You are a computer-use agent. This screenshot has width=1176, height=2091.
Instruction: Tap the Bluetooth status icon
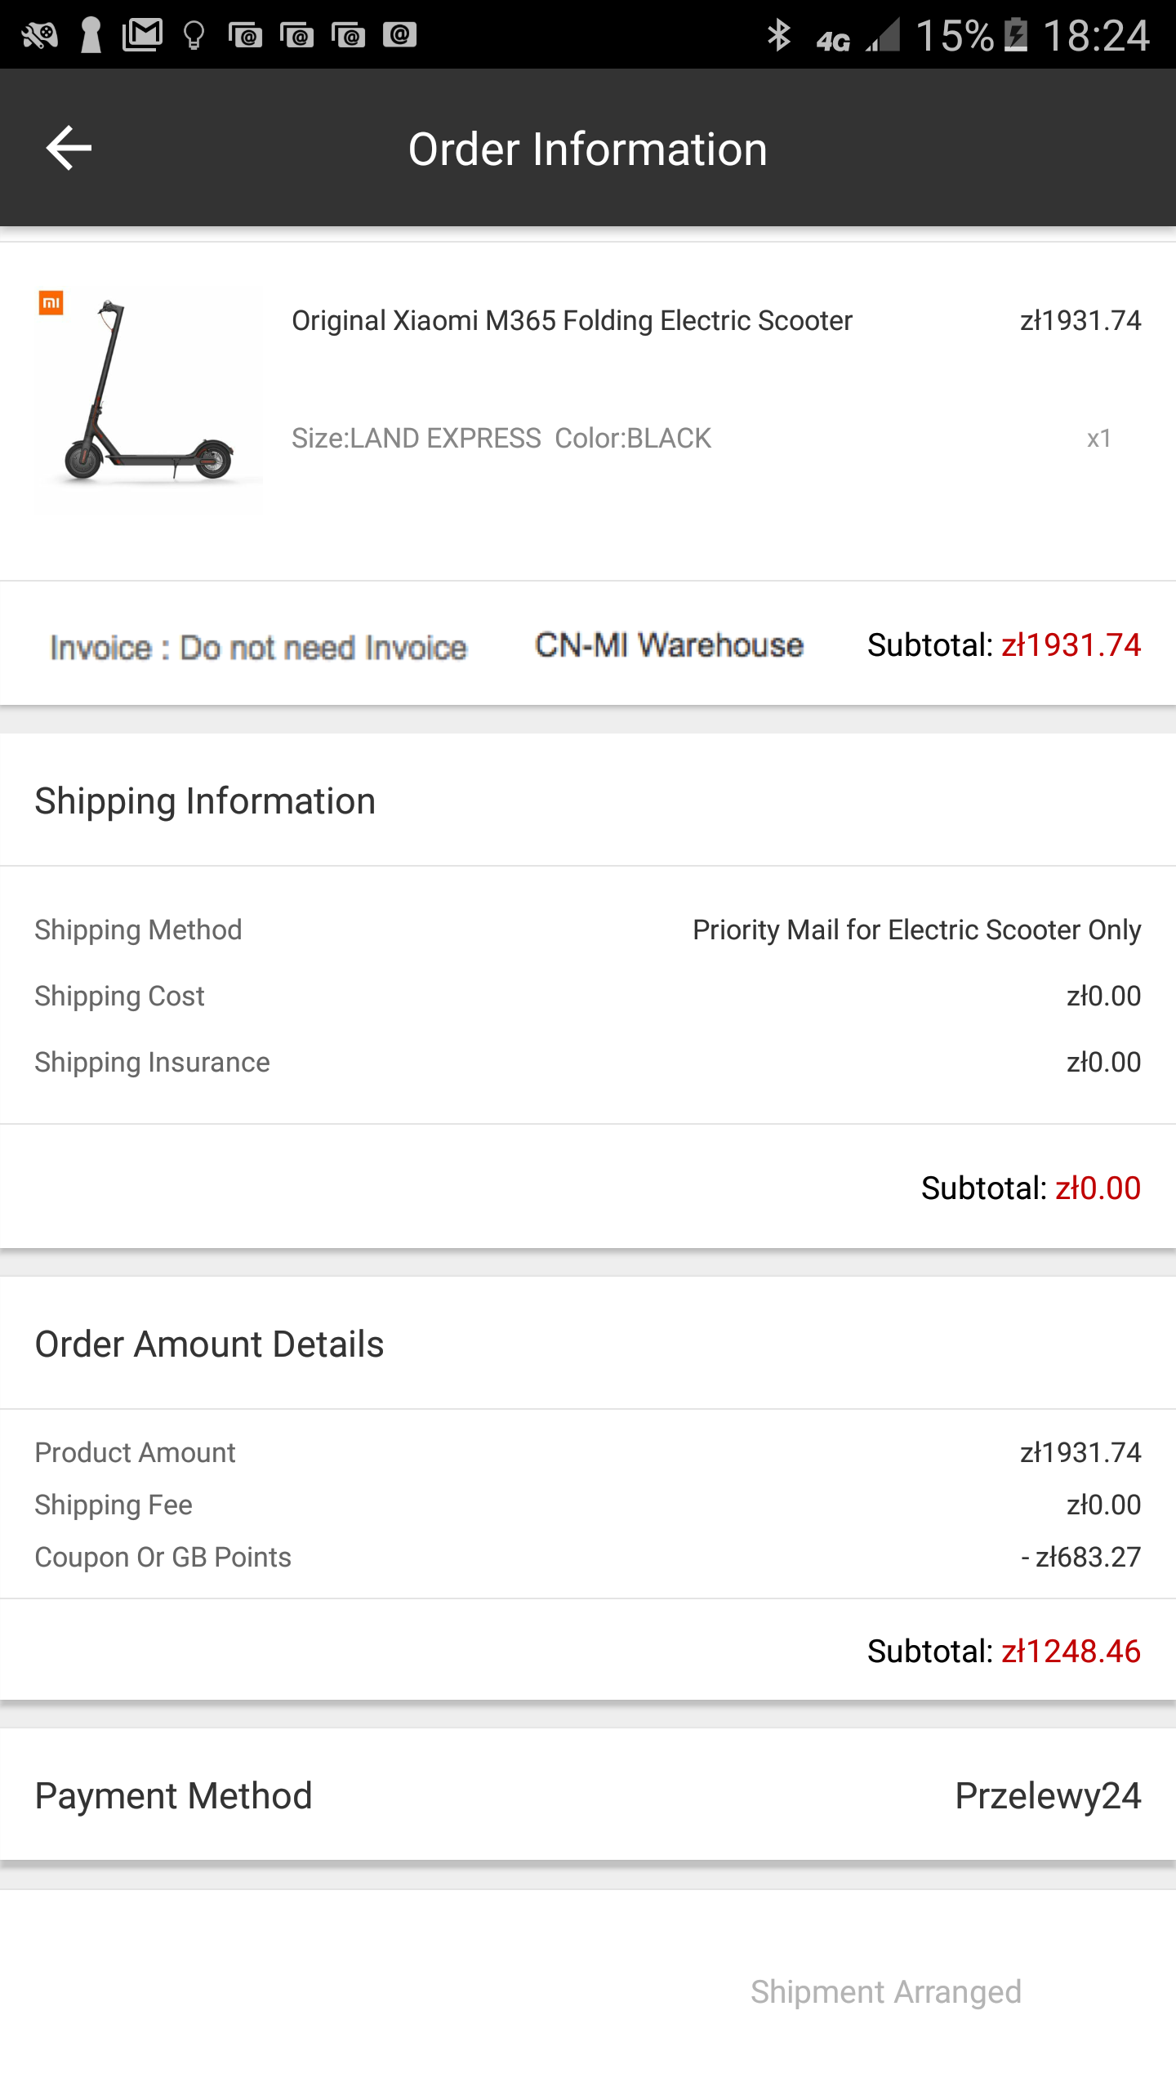point(778,35)
